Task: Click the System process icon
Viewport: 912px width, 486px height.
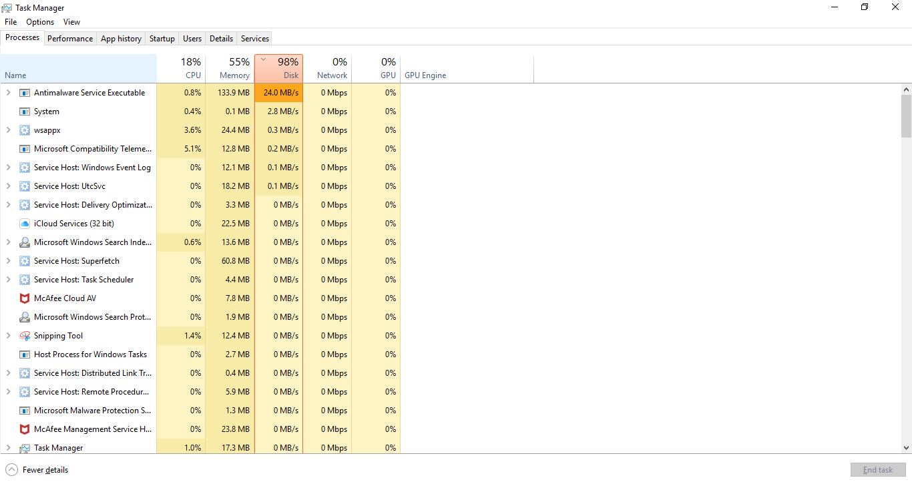Action: click(25, 111)
